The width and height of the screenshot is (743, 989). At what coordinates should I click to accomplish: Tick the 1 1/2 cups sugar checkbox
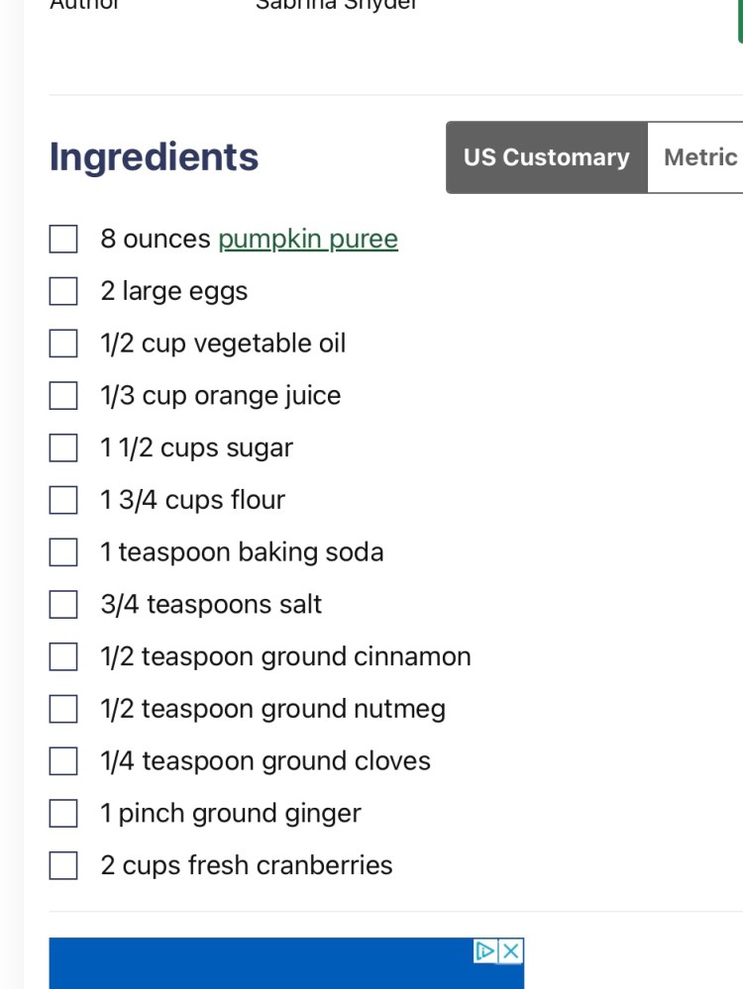(x=63, y=448)
